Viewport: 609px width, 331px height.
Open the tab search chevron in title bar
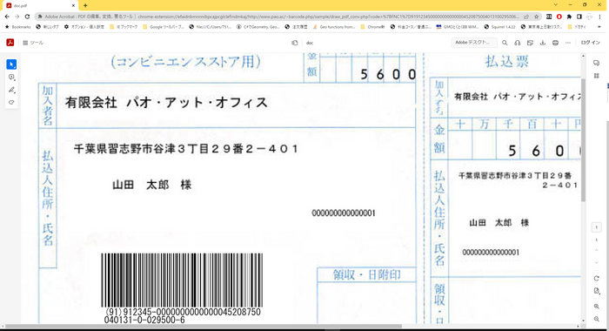point(555,4)
